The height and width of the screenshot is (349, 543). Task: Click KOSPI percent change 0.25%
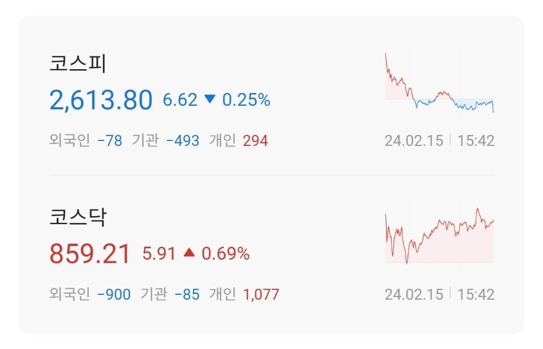[246, 99]
